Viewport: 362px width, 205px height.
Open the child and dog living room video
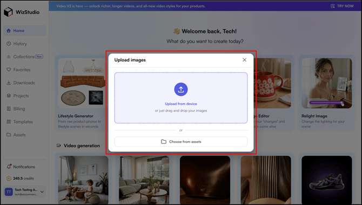tap(83, 180)
